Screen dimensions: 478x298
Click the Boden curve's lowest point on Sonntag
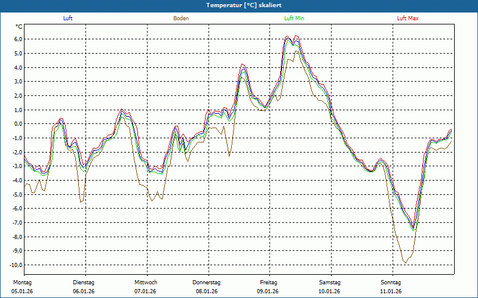click(x=405, y=262)
